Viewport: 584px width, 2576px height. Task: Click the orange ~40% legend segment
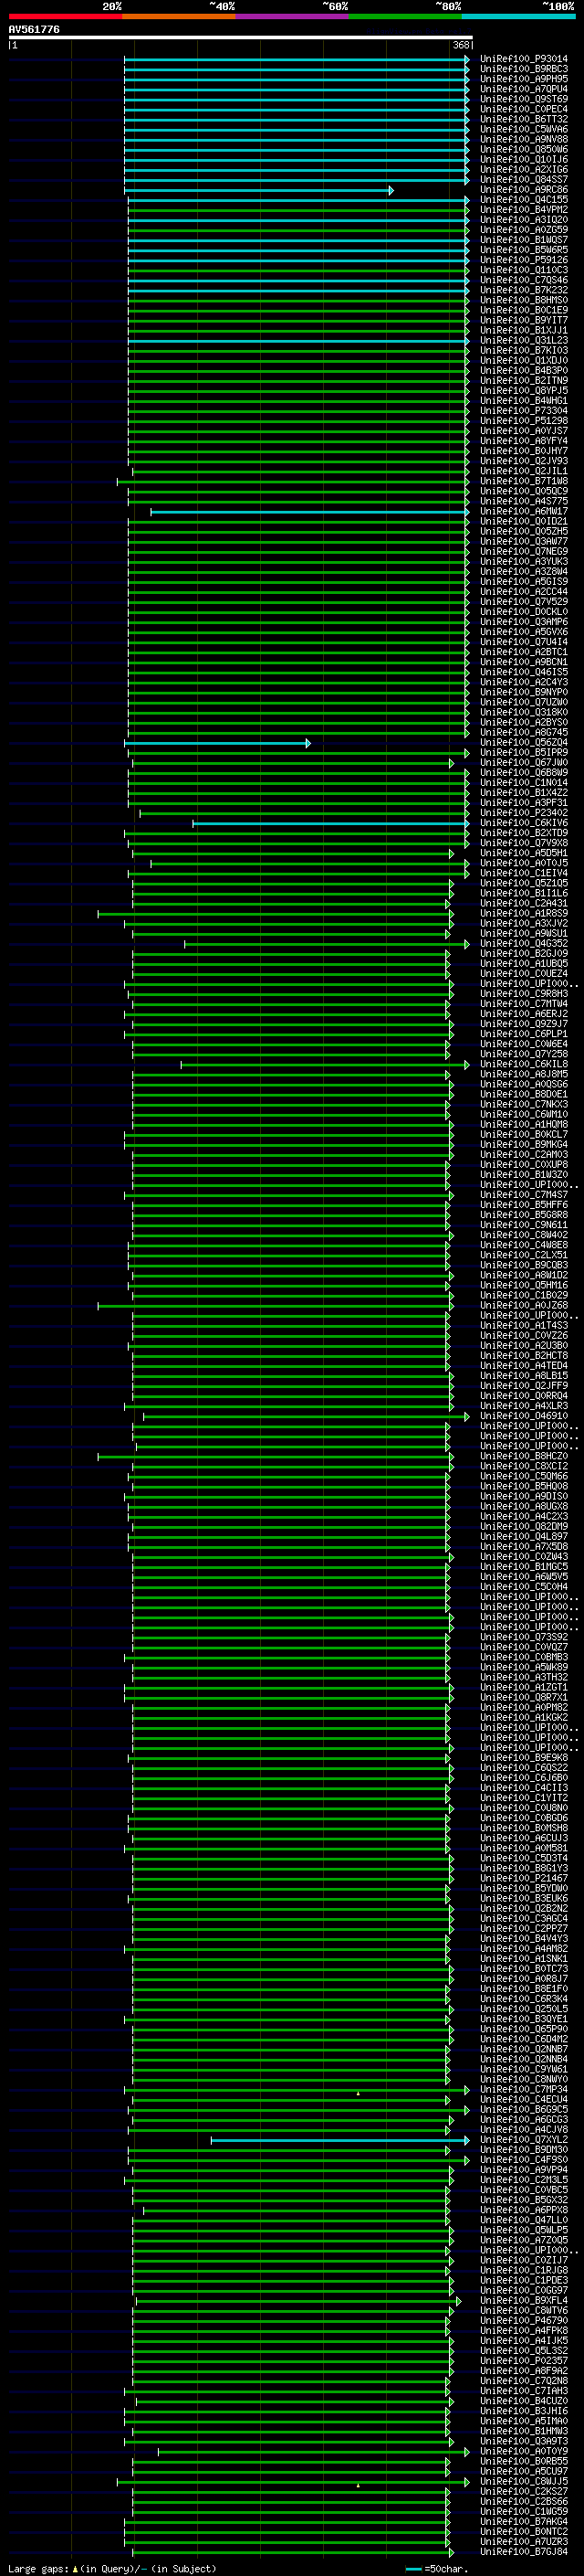click(x=179, y=16)
